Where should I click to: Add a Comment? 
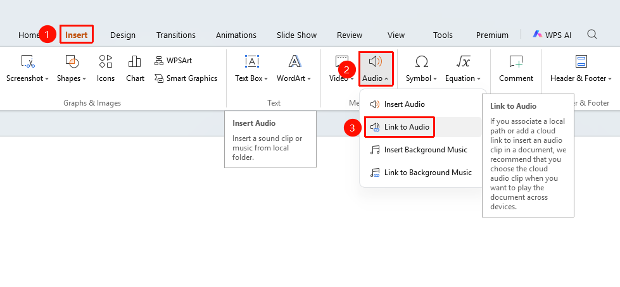tap(516, 68)
